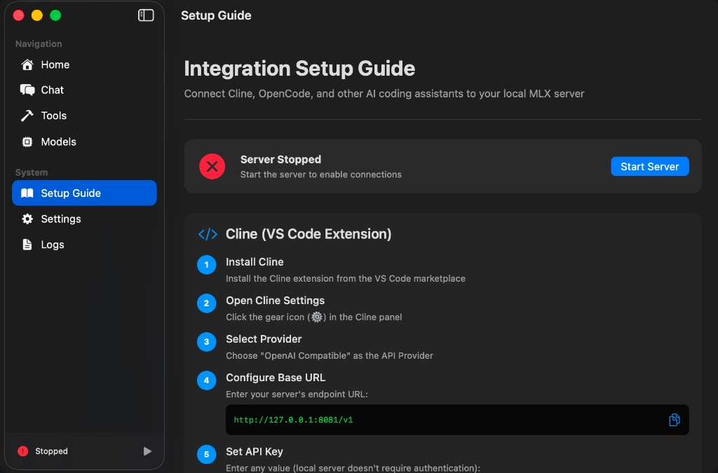Image resolution: width=718 pixels, height=473 pixels.
Task: Click the step 4 Configure Base URL badge
Action: click(206, 381)
